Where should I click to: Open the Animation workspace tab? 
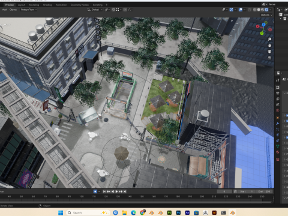[61, 5]
